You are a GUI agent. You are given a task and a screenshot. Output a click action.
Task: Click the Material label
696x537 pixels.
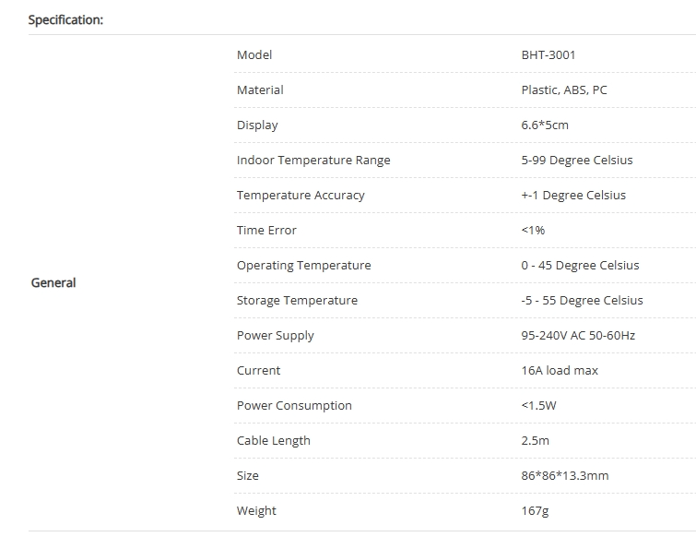coord(260,90)
